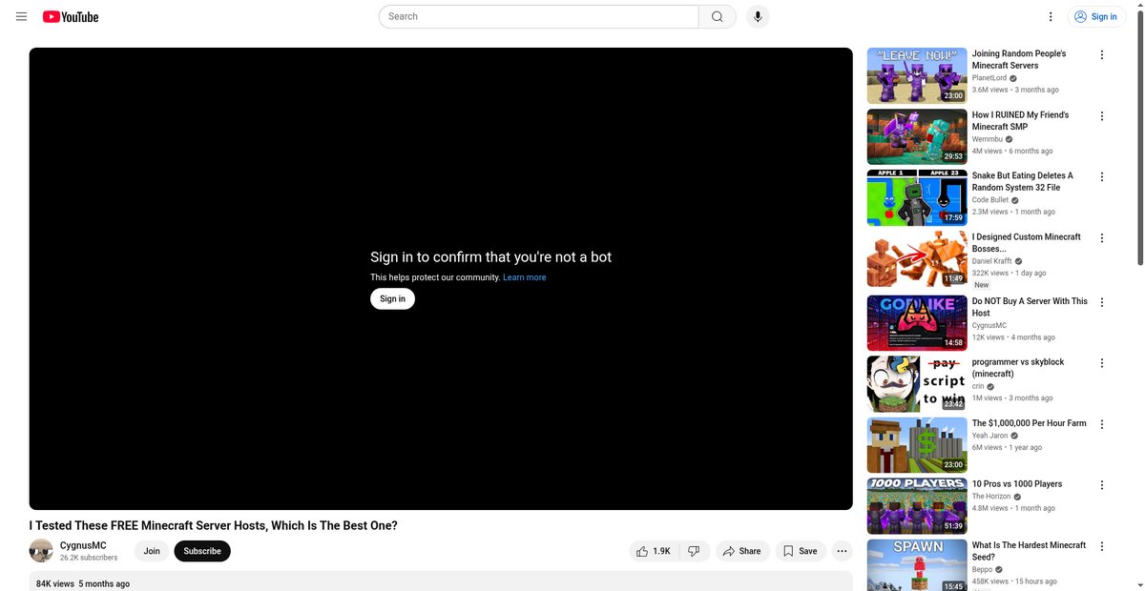This screenshot has height=591, width=1145.
Task: Open Joining Random People's Minecraft Servers thumbnail
Action: (x=917, y=75)
